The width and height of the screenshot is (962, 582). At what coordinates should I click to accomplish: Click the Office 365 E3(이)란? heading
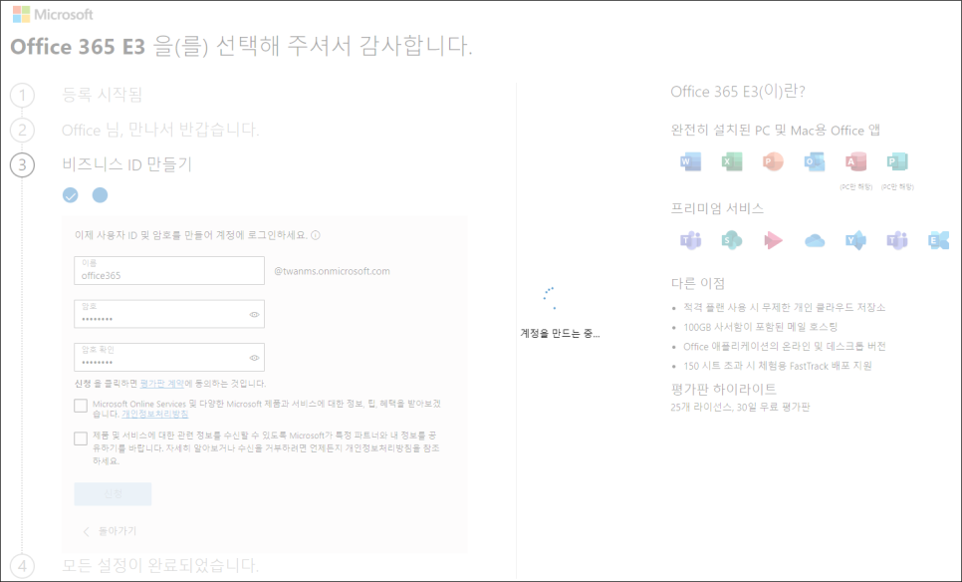tap(738, 92)
